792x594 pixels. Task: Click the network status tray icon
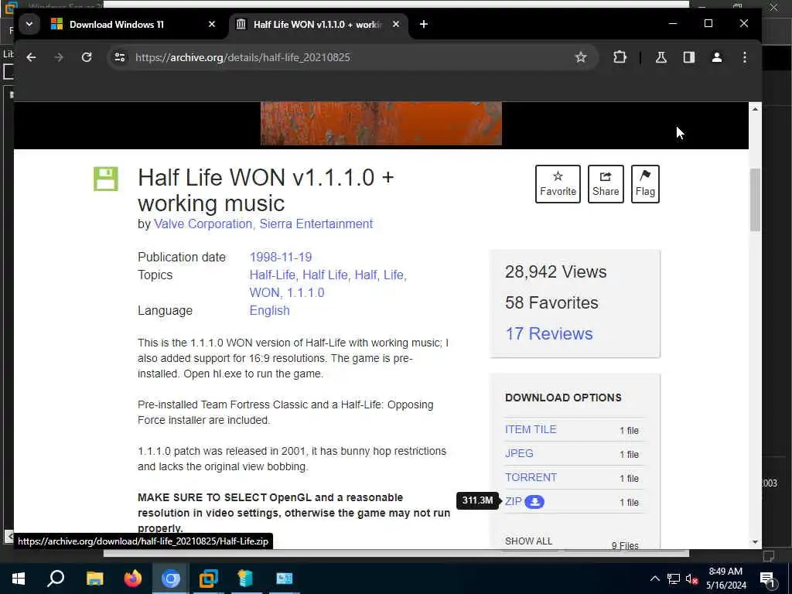[674, 579]
